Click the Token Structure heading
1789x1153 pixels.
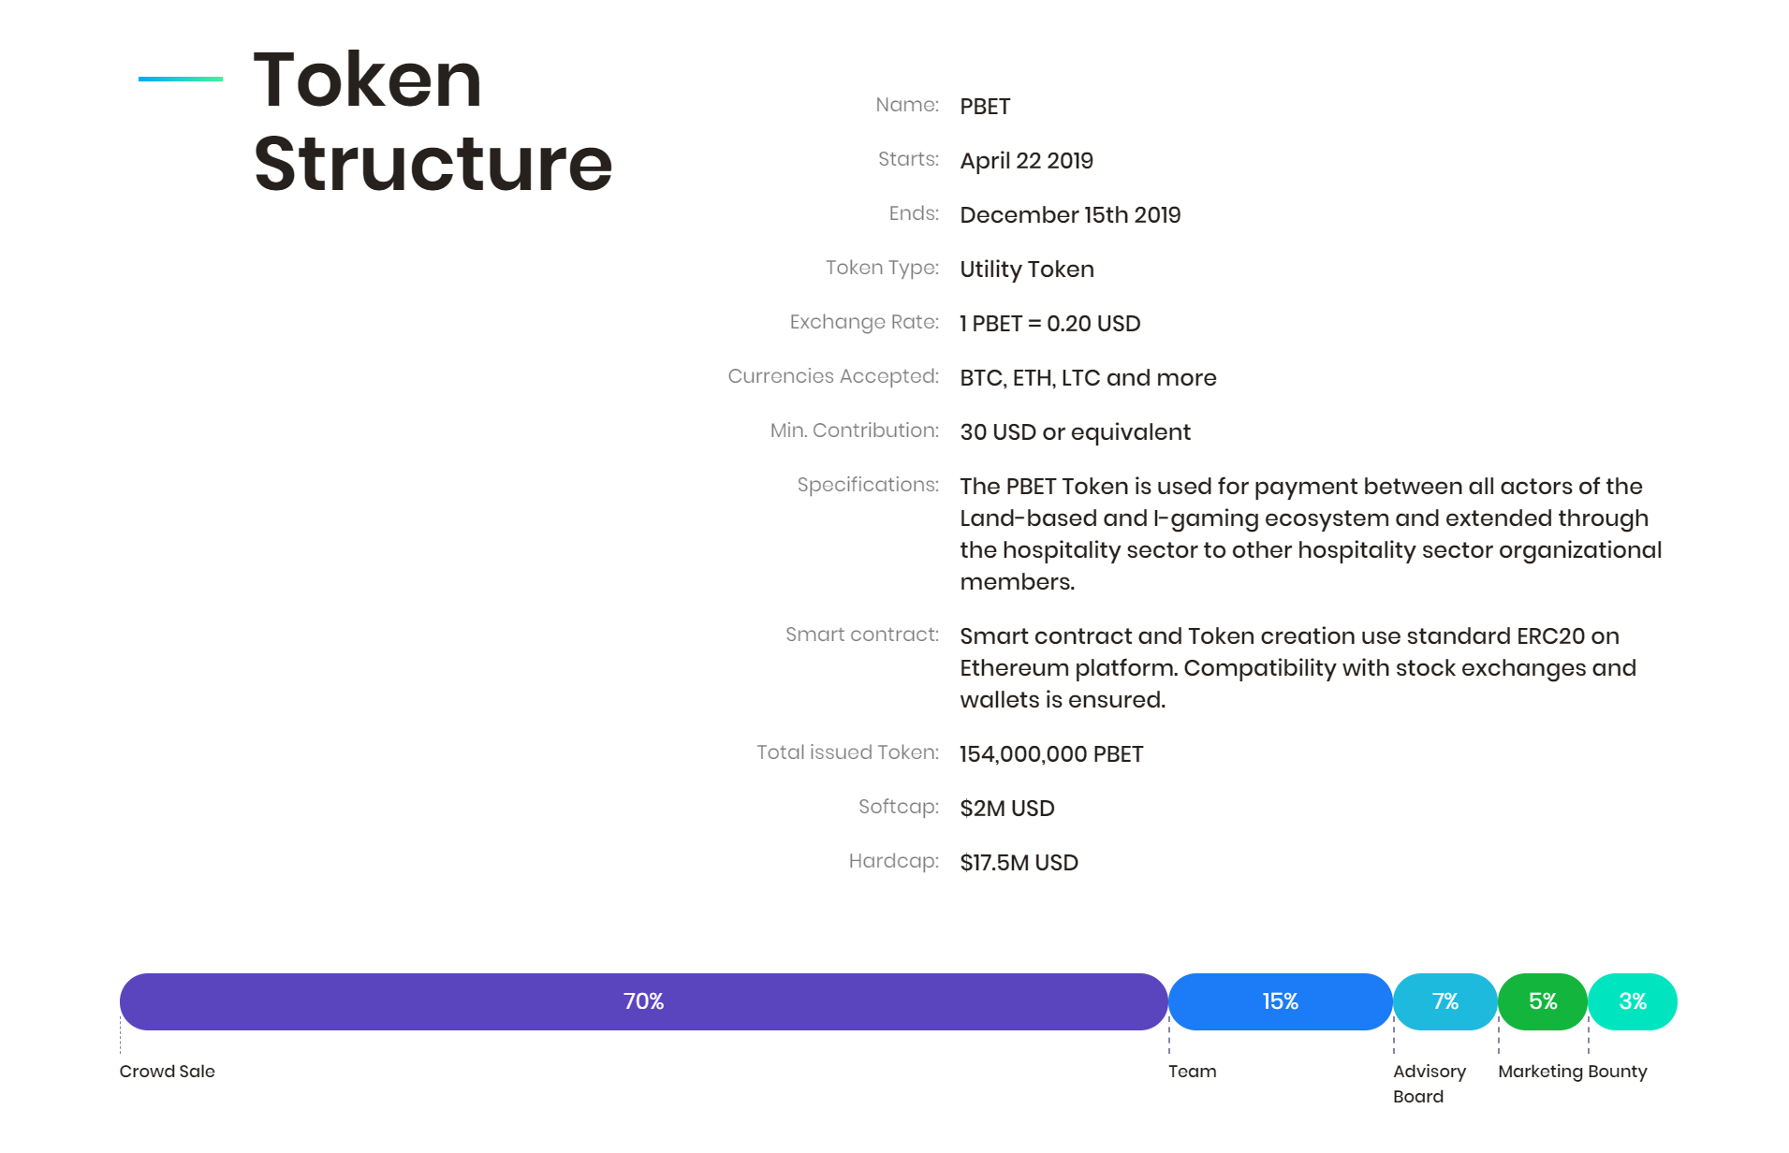433,122
